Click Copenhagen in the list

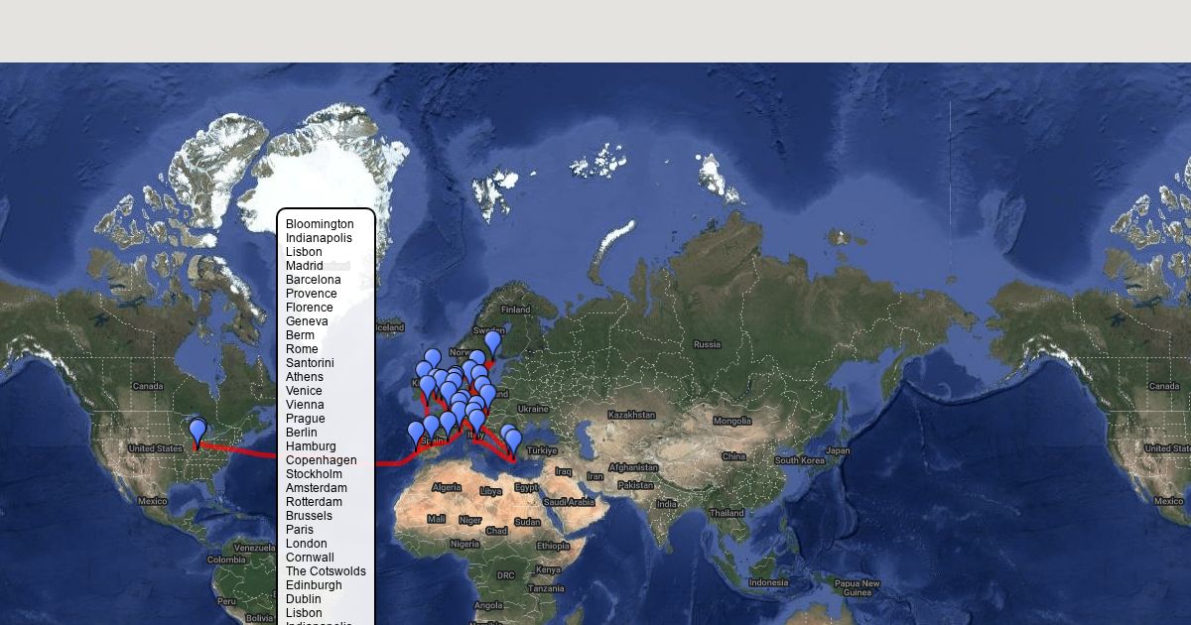pyautogui.click(x=321, y=460)
